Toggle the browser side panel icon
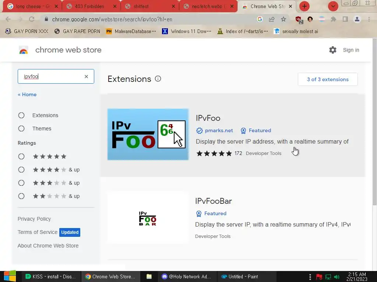 345,19
